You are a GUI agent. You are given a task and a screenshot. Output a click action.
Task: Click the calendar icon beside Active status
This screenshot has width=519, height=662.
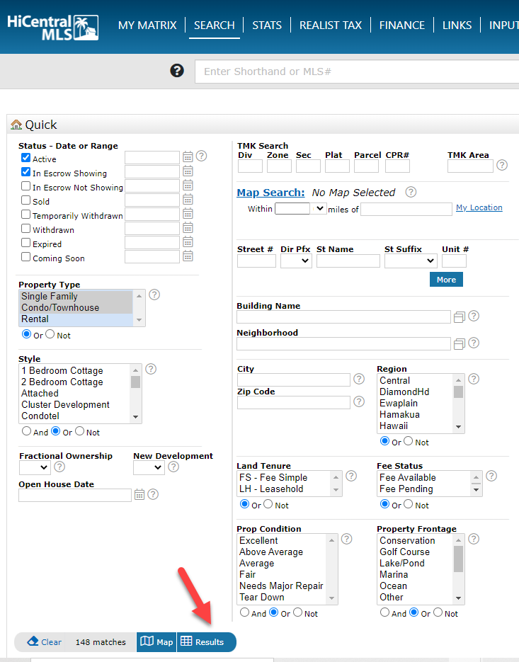tap(188, 157)
